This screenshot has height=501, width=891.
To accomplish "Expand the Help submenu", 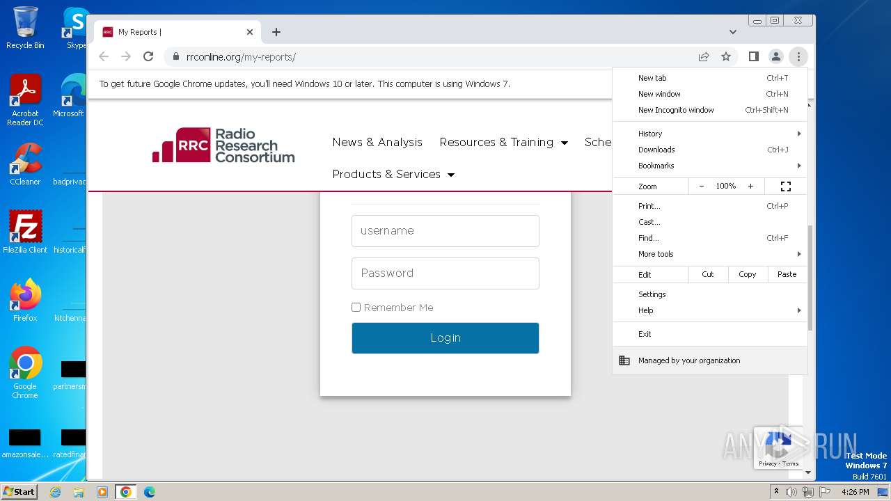I will point(710,310).
